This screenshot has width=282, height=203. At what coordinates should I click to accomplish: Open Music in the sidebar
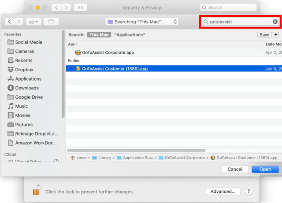tap(18, 106)
